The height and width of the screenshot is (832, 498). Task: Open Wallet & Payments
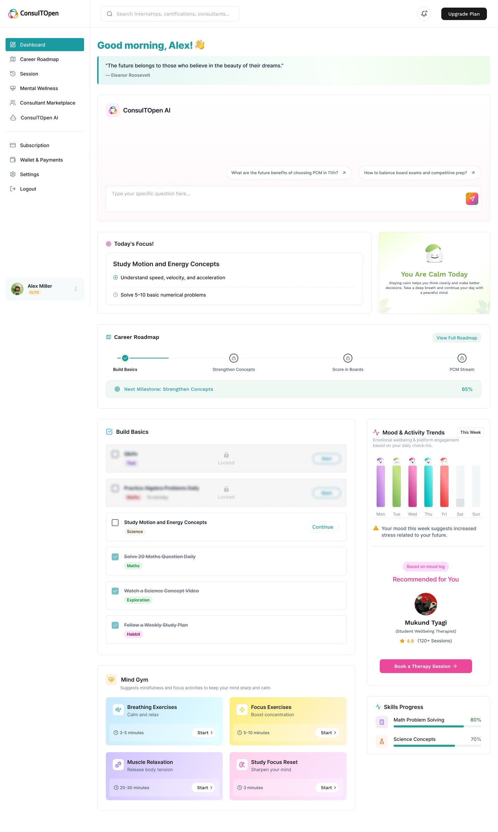45,160
